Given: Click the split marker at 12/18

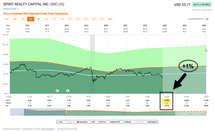Looking at the screenshot, I should pos(68,91).
